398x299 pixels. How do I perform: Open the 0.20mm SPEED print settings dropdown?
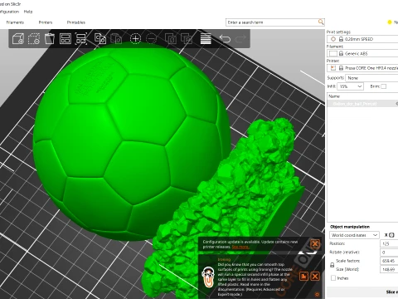click(x=362, y=39)
